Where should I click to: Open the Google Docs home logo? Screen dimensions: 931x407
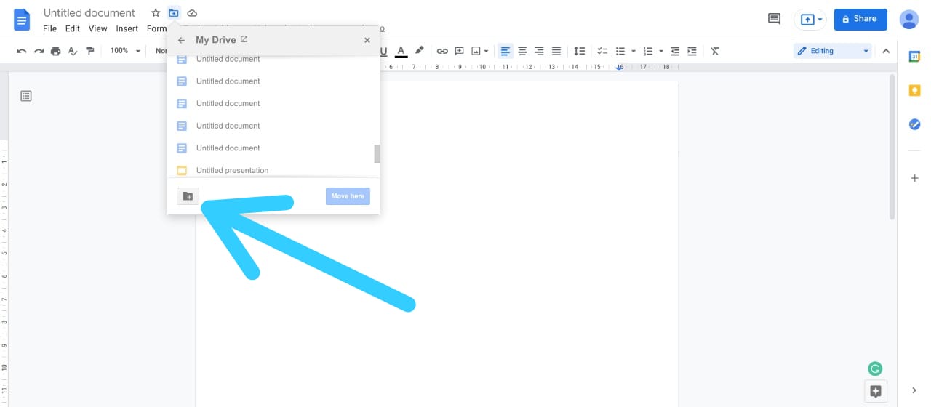(x=22, y=20)
